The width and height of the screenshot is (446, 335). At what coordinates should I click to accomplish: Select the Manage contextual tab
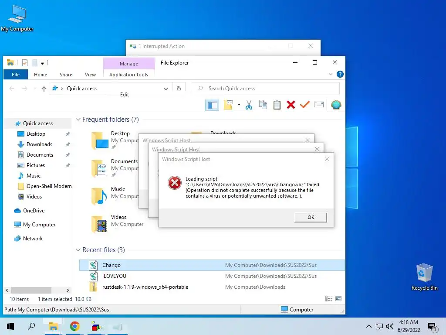point(129,64)
